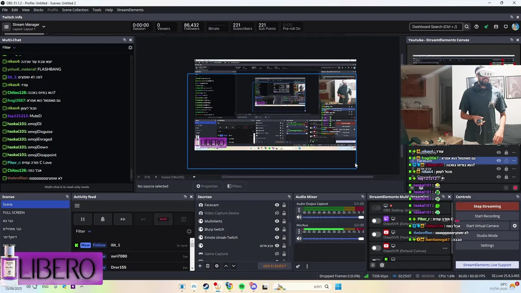Open the Stream Manager hamburger menu

coord(6,27)
